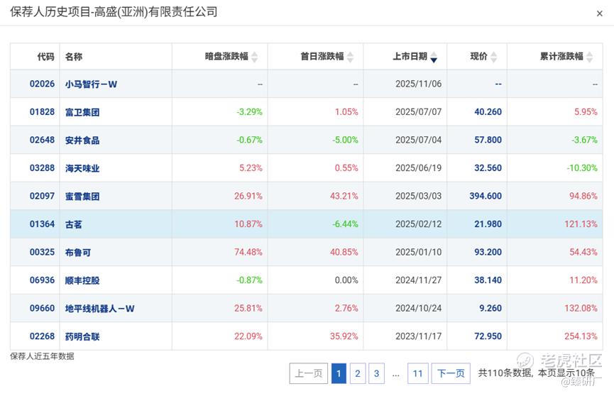Open stock code 01364
The width and height of the screenshot is (614, 396).
[x=42, y=224]
